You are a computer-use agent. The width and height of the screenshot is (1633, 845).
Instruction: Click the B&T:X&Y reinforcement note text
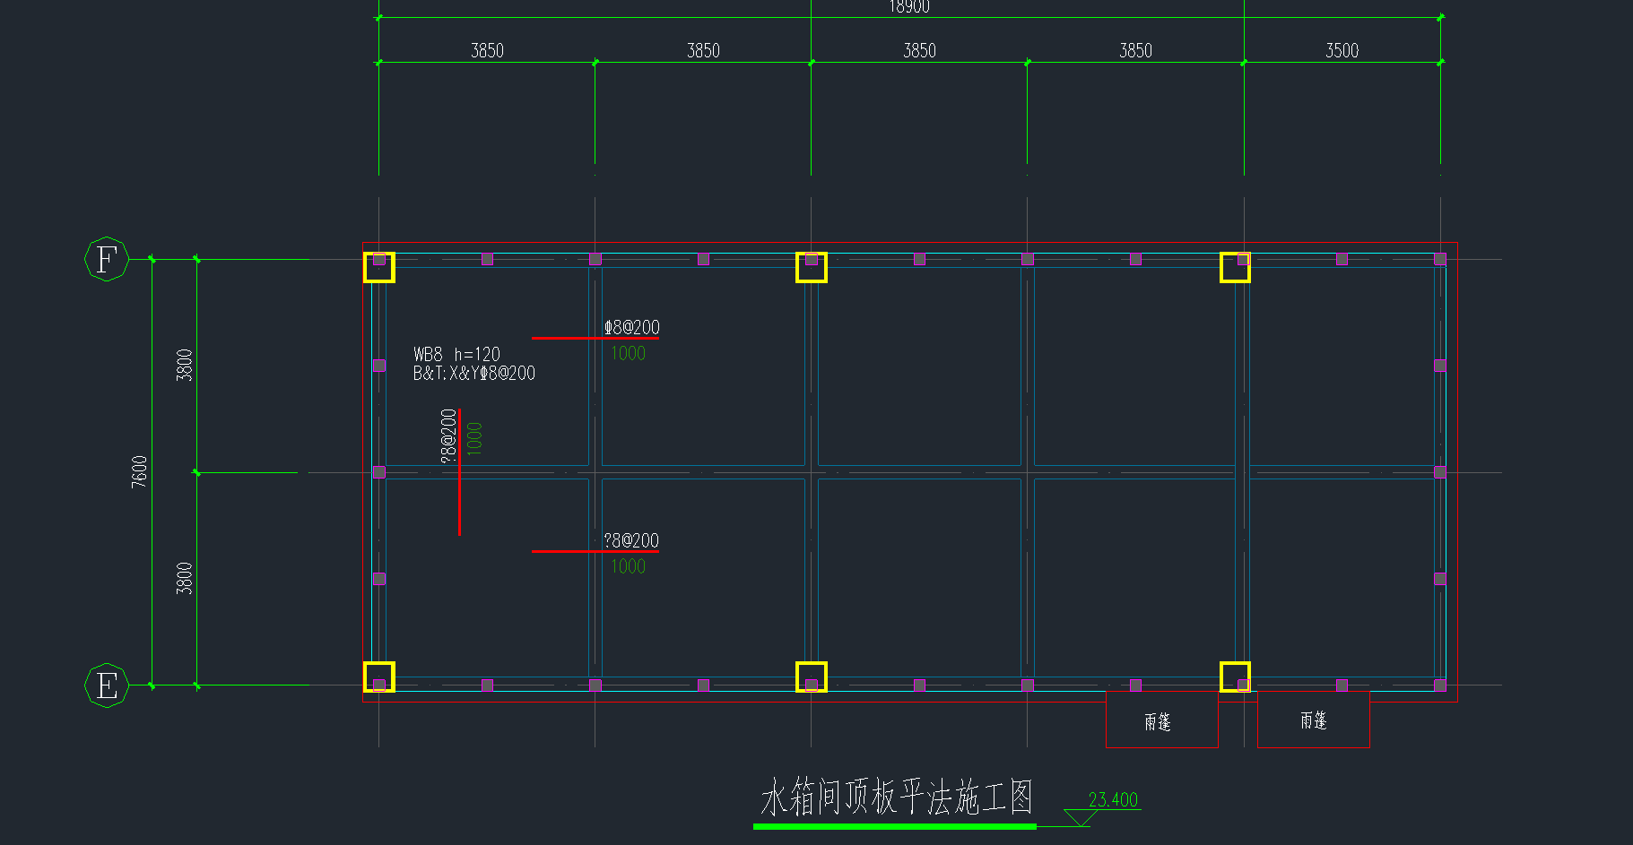[x=473, y=374]
